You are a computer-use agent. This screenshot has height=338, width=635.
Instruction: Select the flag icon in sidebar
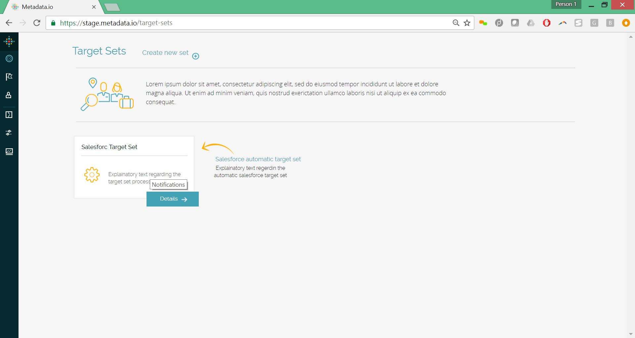click(x=9, y=77)
